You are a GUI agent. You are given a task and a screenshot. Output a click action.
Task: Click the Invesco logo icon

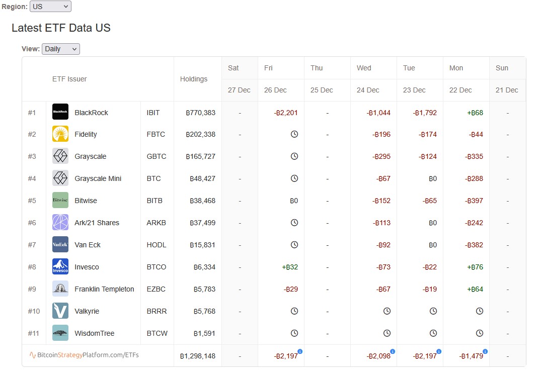tap(60, 267)
